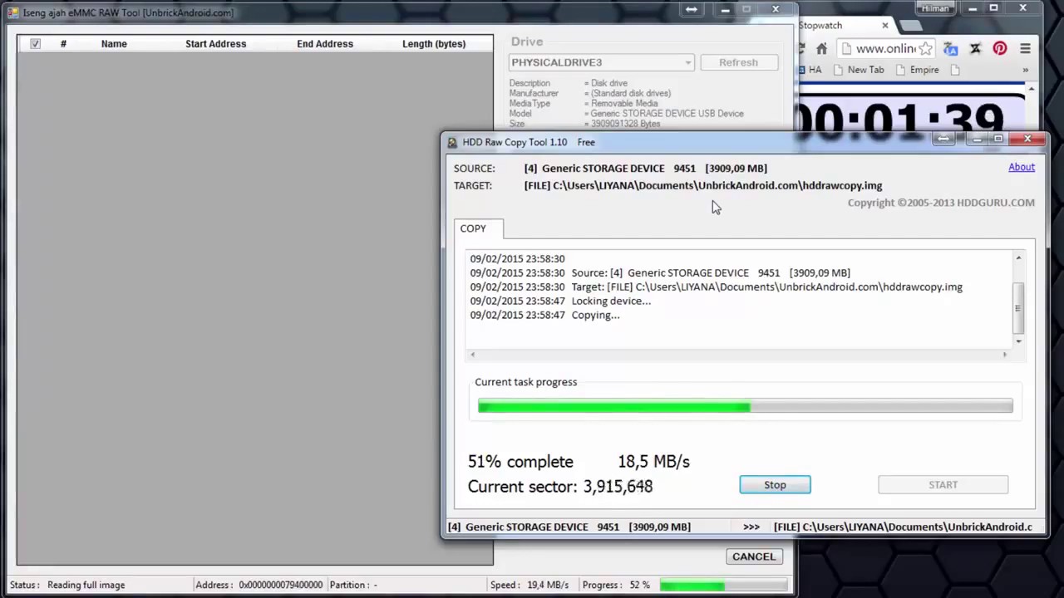Image resolution: width=1064 pixels, height=598 pixels.
Task: Click the double-arrow button on eMMC RAW Tool title bar
Action: click(x=691, y=9)
